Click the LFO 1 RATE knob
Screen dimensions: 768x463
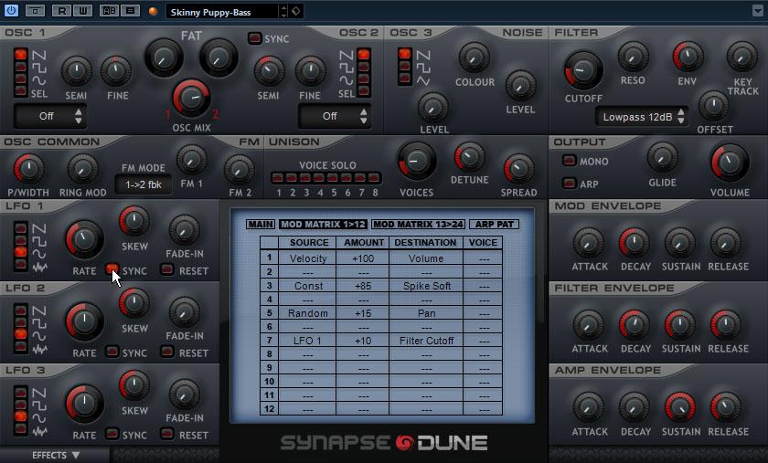(84, 239)
